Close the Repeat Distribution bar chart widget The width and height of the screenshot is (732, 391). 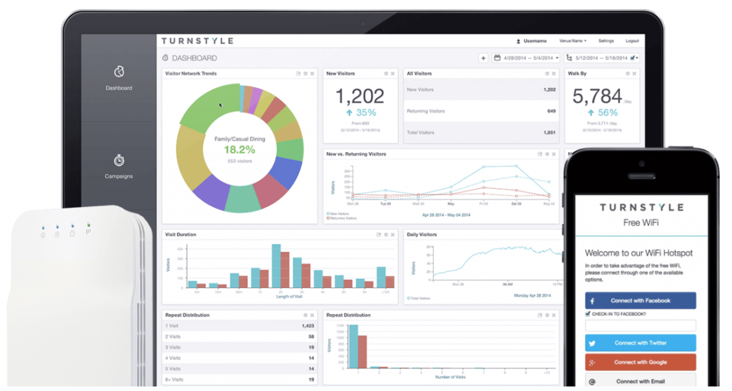coord(554,315)
